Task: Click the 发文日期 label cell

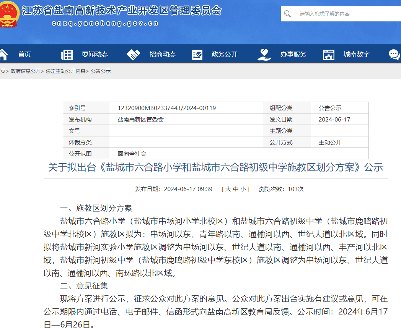Action: pos(287,119)
